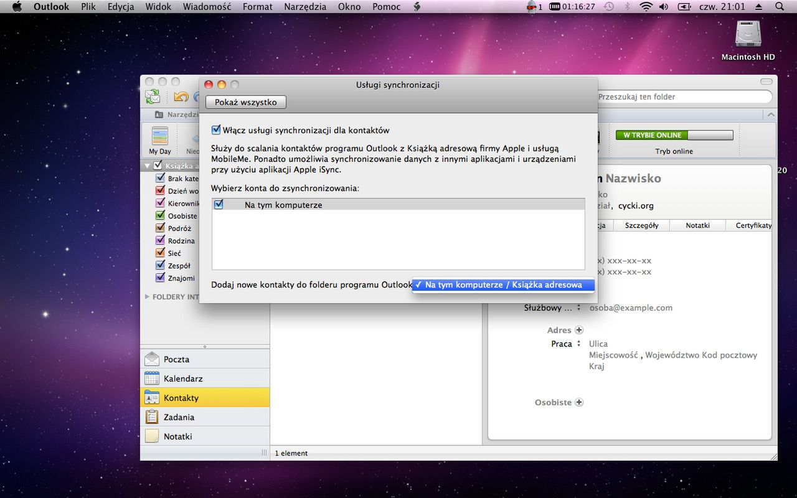Click the Outlook application menu
The image size is (797, 498).
51,6
